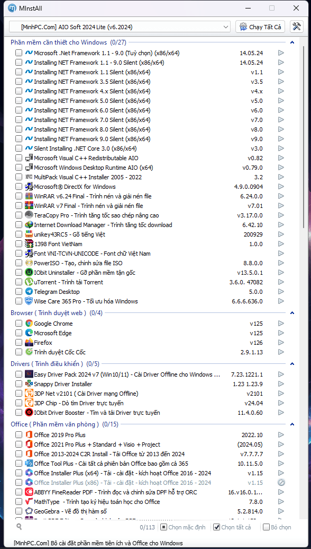Tick the 1398 Font VietNam checkbox
The image size is (311, 549).
click(19, 243)
